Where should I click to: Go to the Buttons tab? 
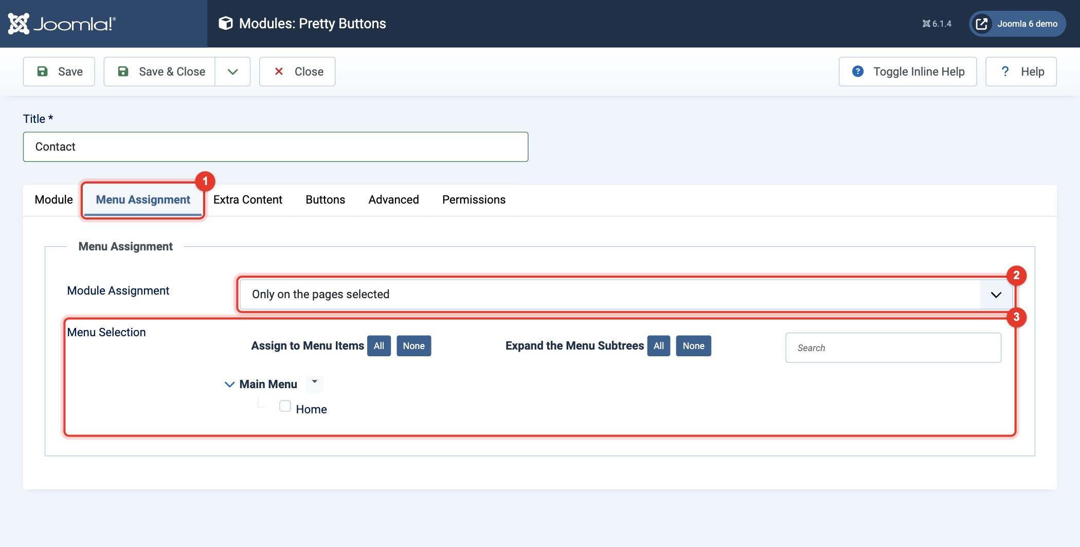326,199
